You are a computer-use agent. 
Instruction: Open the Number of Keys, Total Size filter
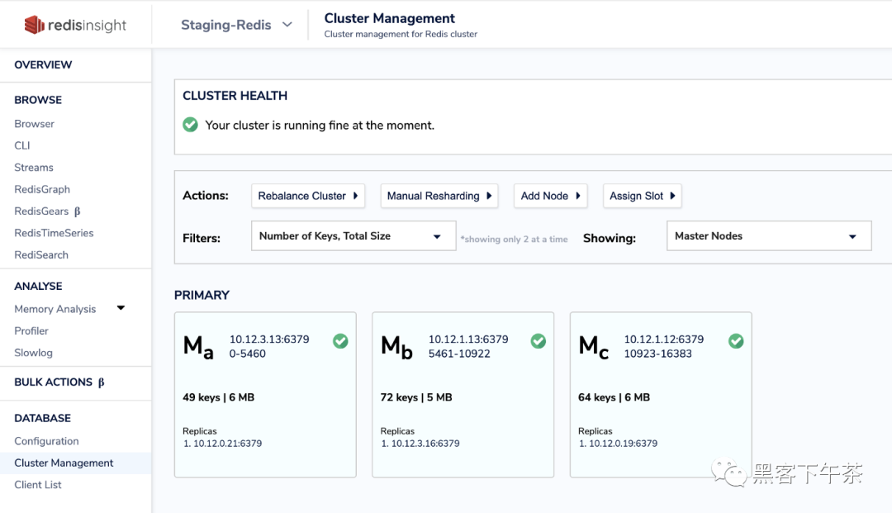(353, 236)
